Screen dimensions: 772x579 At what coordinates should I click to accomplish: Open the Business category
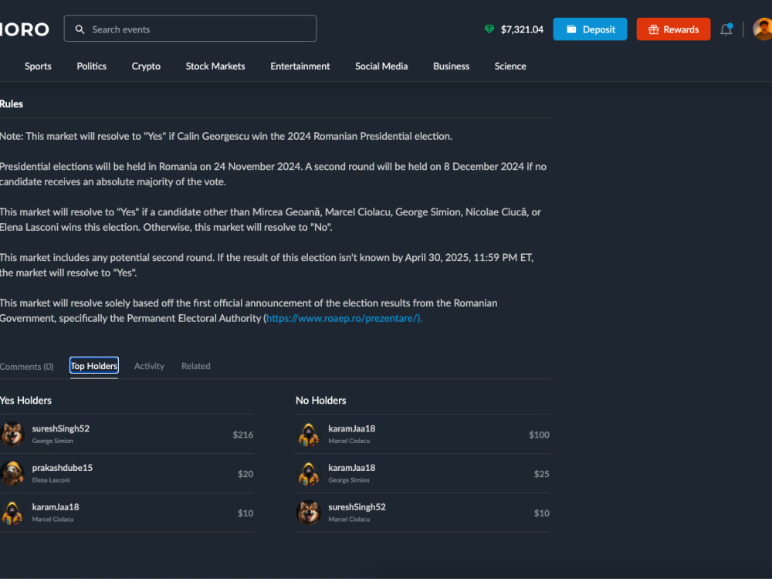pos(451,66)
